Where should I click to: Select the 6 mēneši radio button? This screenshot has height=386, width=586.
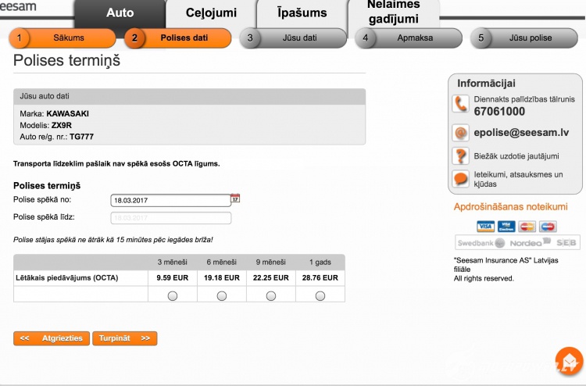(222, 296)
